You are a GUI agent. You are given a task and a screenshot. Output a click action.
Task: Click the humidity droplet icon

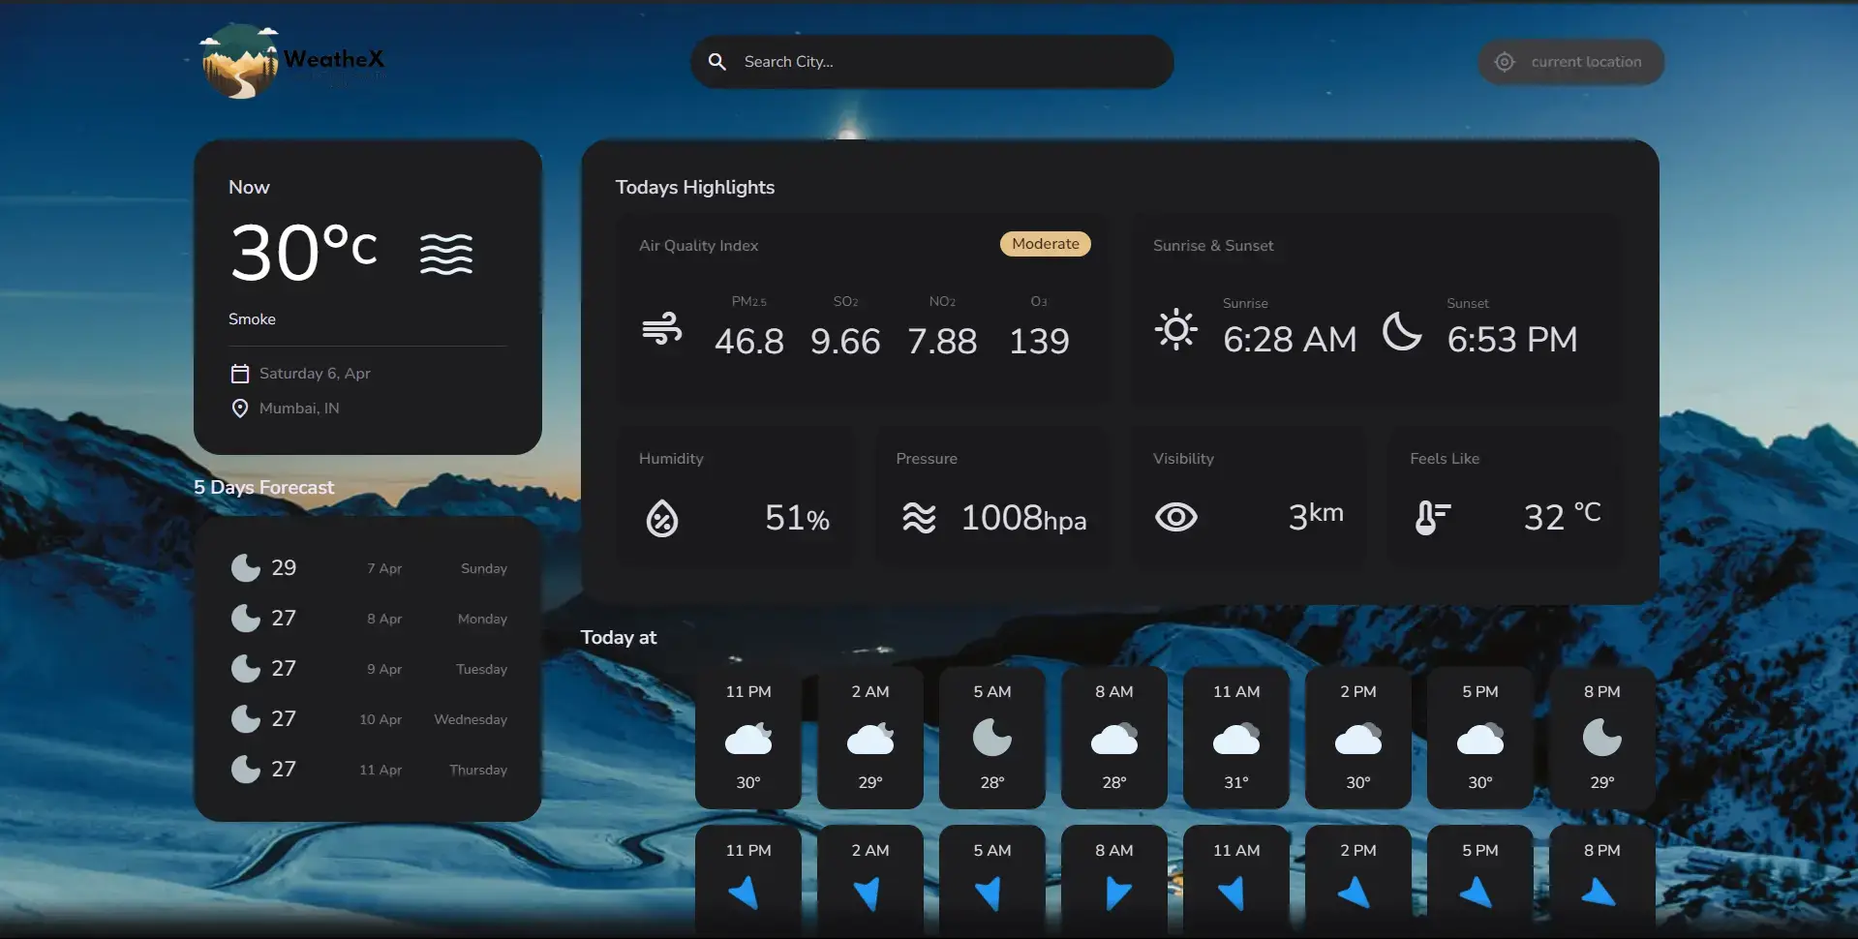tap(662, 517)
